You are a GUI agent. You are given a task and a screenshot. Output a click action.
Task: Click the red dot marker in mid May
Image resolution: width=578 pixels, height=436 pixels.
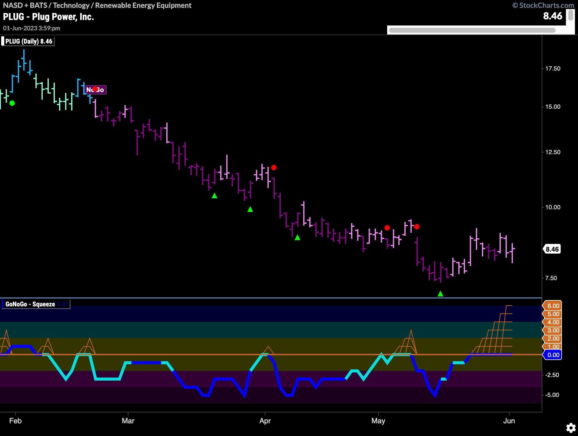click(x=417, y=226)
